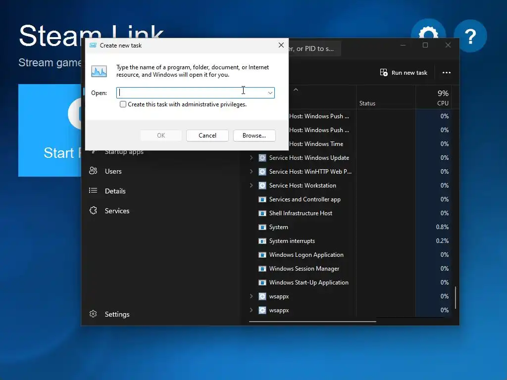Open the three-dots more options menu
This screenshot has height=380, width=507.
(x=447, y=73)
